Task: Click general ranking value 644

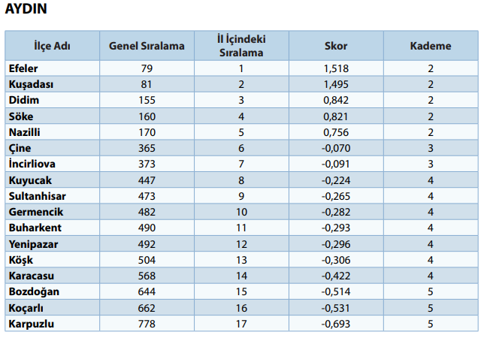Action: click(147, 291)
